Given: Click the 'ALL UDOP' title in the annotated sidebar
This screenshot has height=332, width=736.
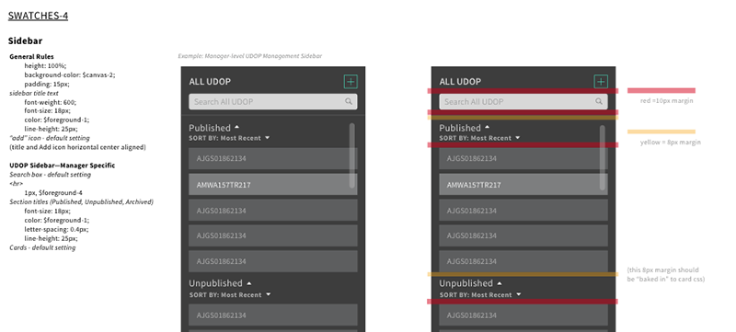Looking at the screenshot, I should (460, 82).
